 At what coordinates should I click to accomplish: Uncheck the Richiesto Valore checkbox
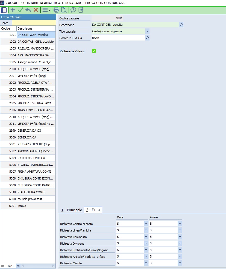94,51
